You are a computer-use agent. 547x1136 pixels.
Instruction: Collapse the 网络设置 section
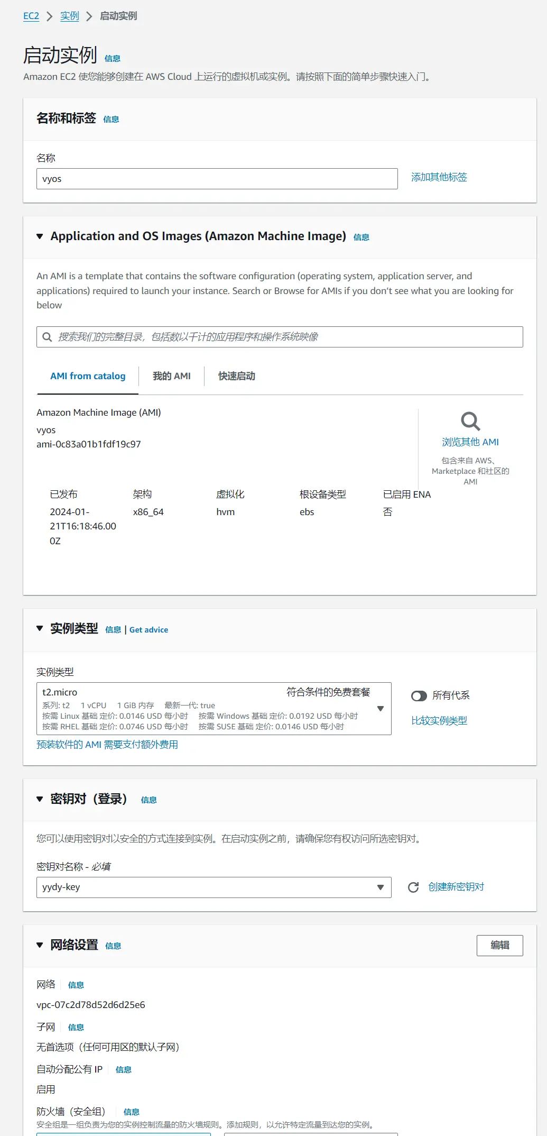point(40,945)
